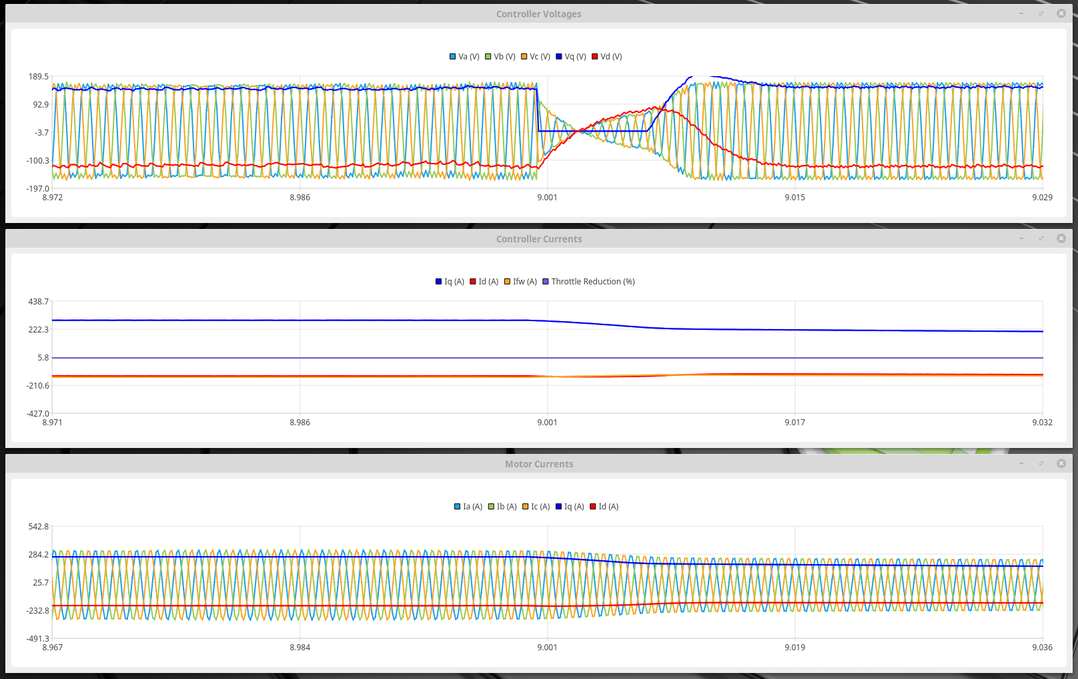1078x679 pixels.
Task: Maximize the Motor Currents window
Action: (x=1041, y=463)
